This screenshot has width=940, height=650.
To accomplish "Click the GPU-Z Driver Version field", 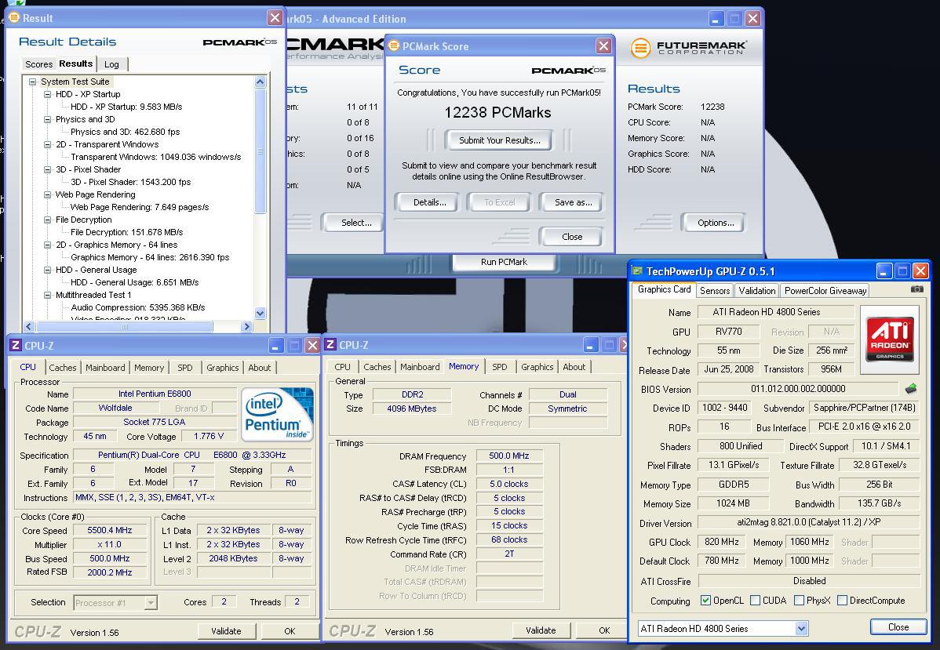I will 809,522.
